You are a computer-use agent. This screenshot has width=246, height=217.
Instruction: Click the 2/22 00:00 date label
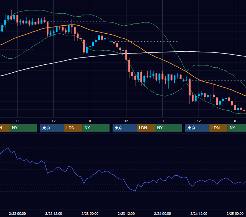[x=17, y=213]
